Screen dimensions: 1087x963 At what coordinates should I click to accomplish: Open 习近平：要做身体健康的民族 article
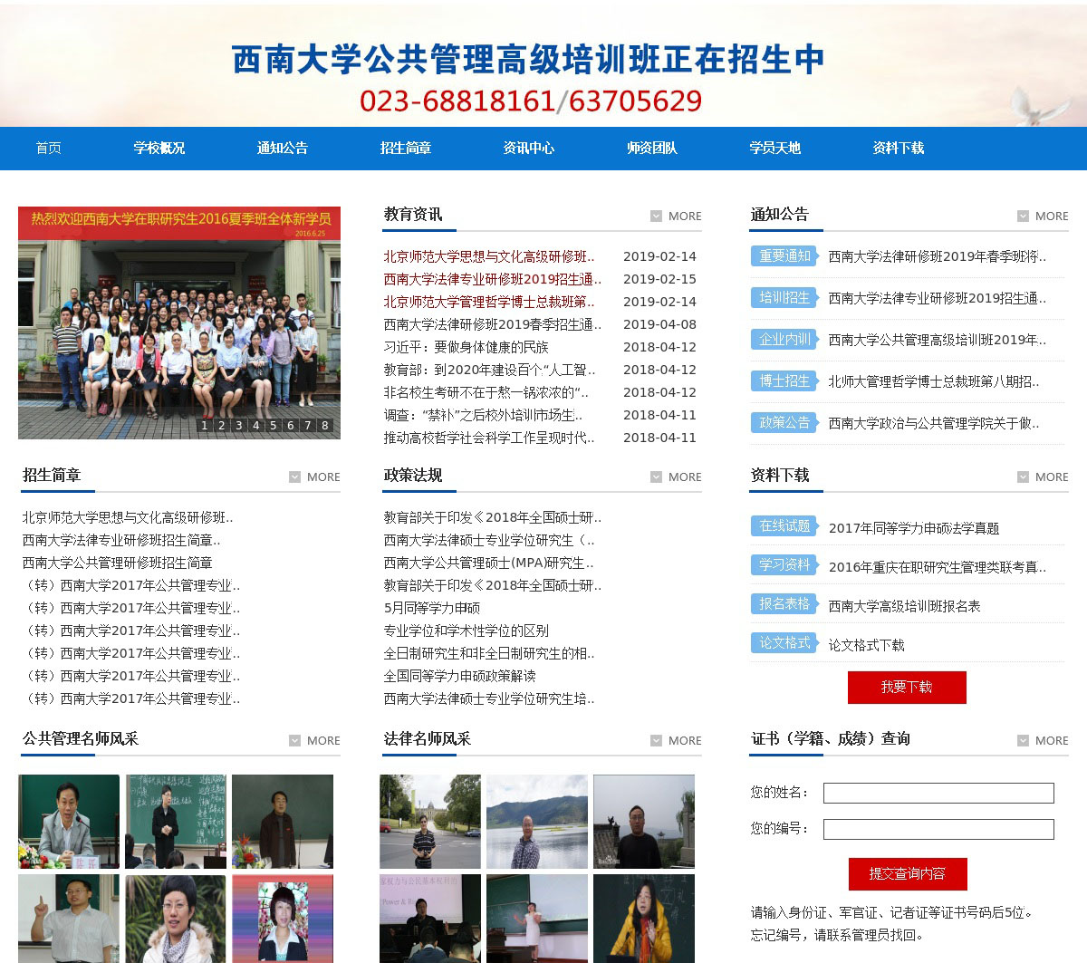tap(466, 347)
